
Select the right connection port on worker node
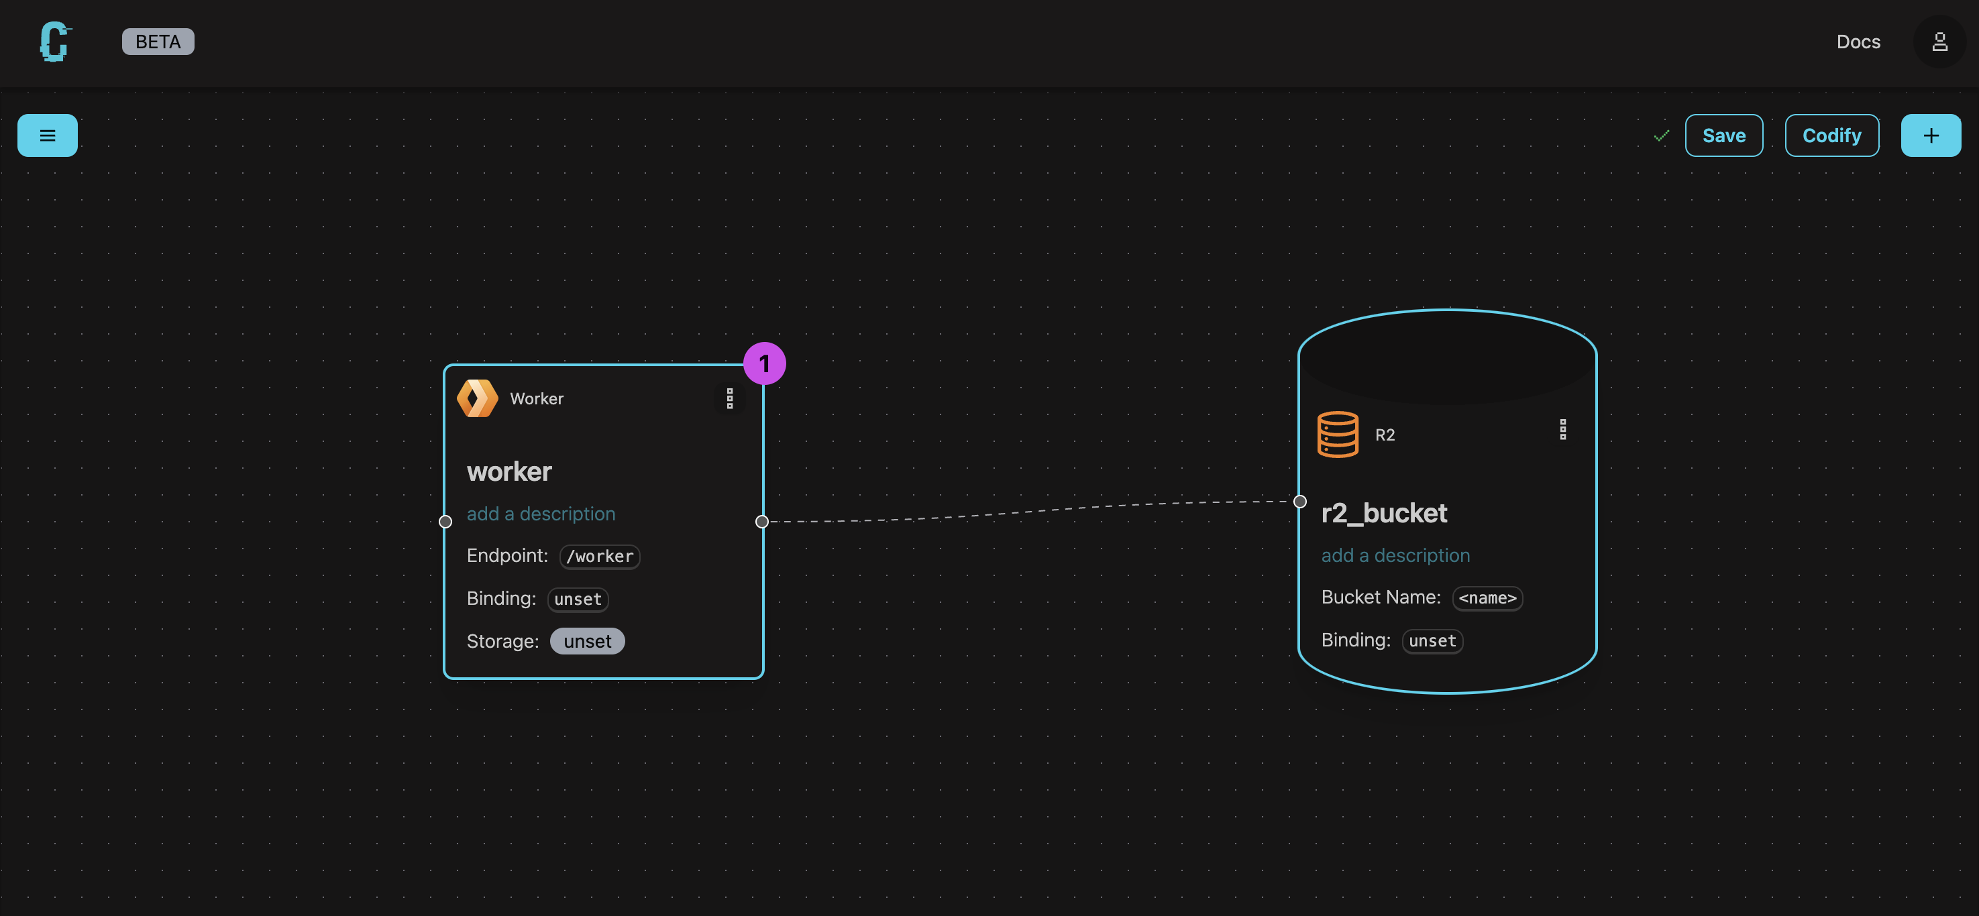click(x=761, y=521)
